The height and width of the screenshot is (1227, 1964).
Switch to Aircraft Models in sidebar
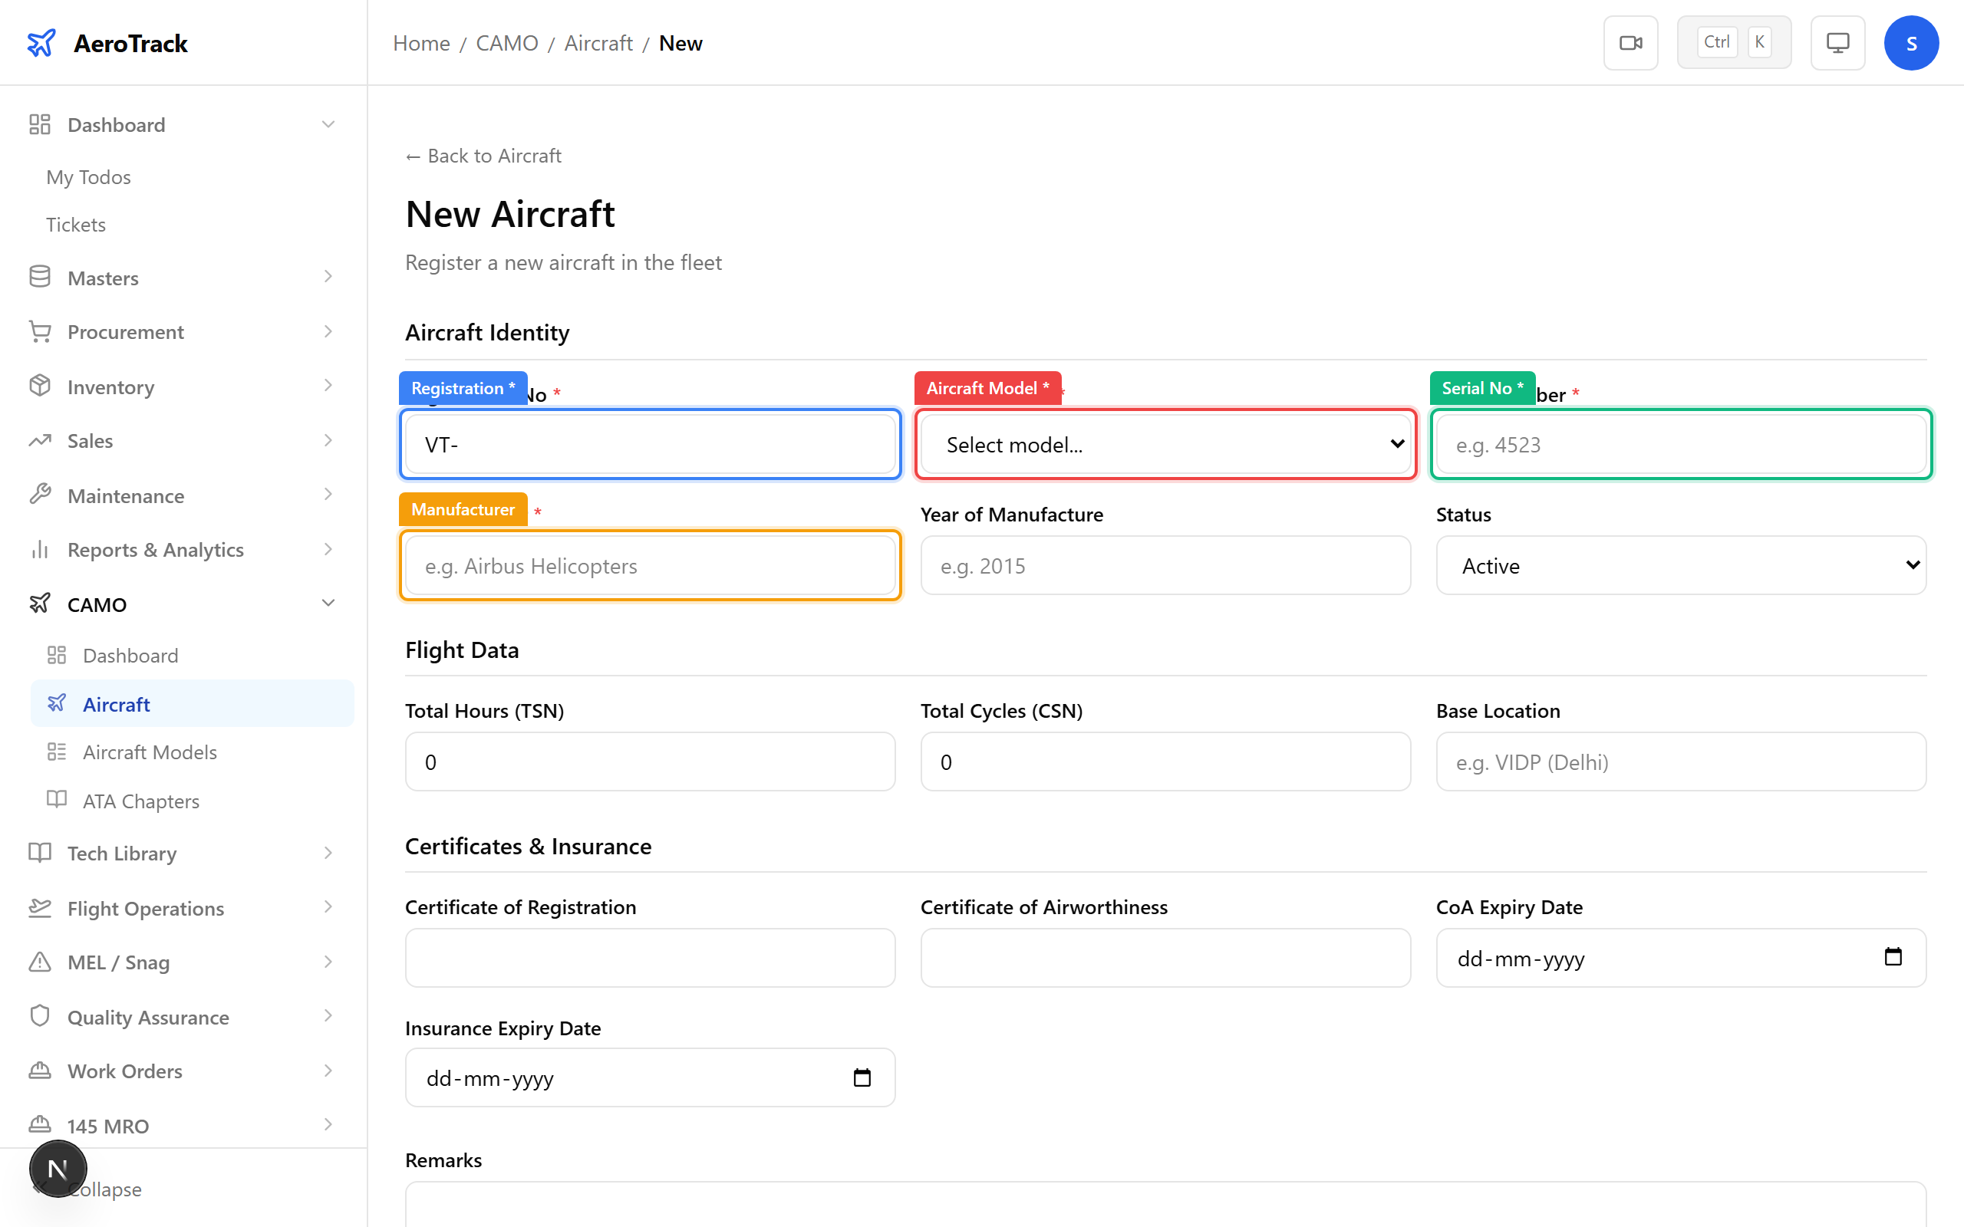point(150,752)
